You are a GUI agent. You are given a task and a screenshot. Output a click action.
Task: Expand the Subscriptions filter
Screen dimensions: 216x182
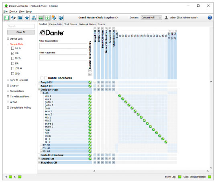click(8, 91)
